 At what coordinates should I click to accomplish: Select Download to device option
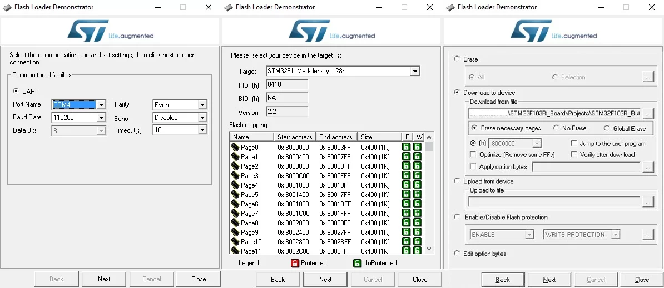[457, 92]
